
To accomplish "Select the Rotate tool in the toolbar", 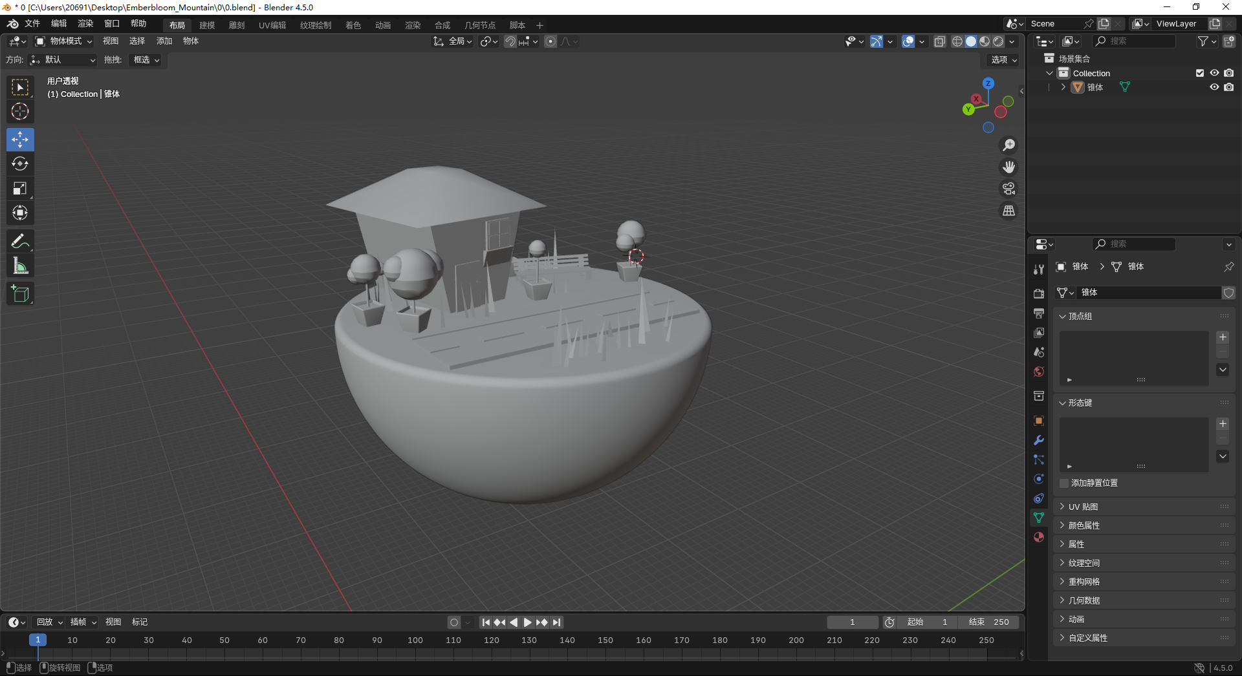I will 20,164.
